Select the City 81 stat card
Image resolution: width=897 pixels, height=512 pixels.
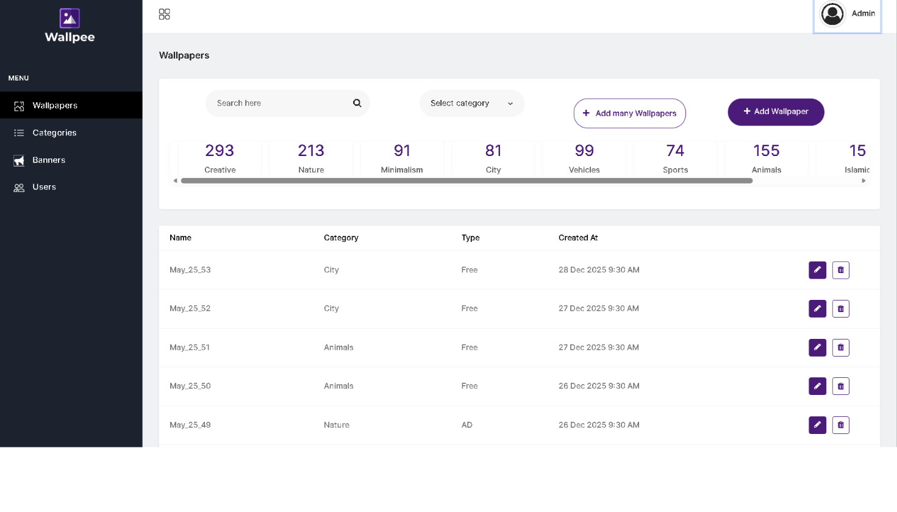pos(493,158)
